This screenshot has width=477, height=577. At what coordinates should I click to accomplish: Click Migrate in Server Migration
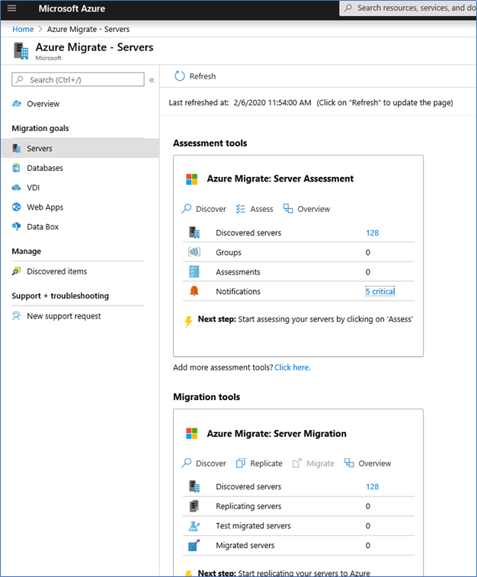320,463
